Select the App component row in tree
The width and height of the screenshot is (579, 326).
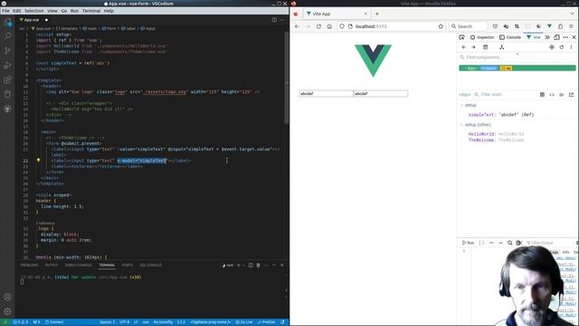pyautogui.click(x=517, y=68)
